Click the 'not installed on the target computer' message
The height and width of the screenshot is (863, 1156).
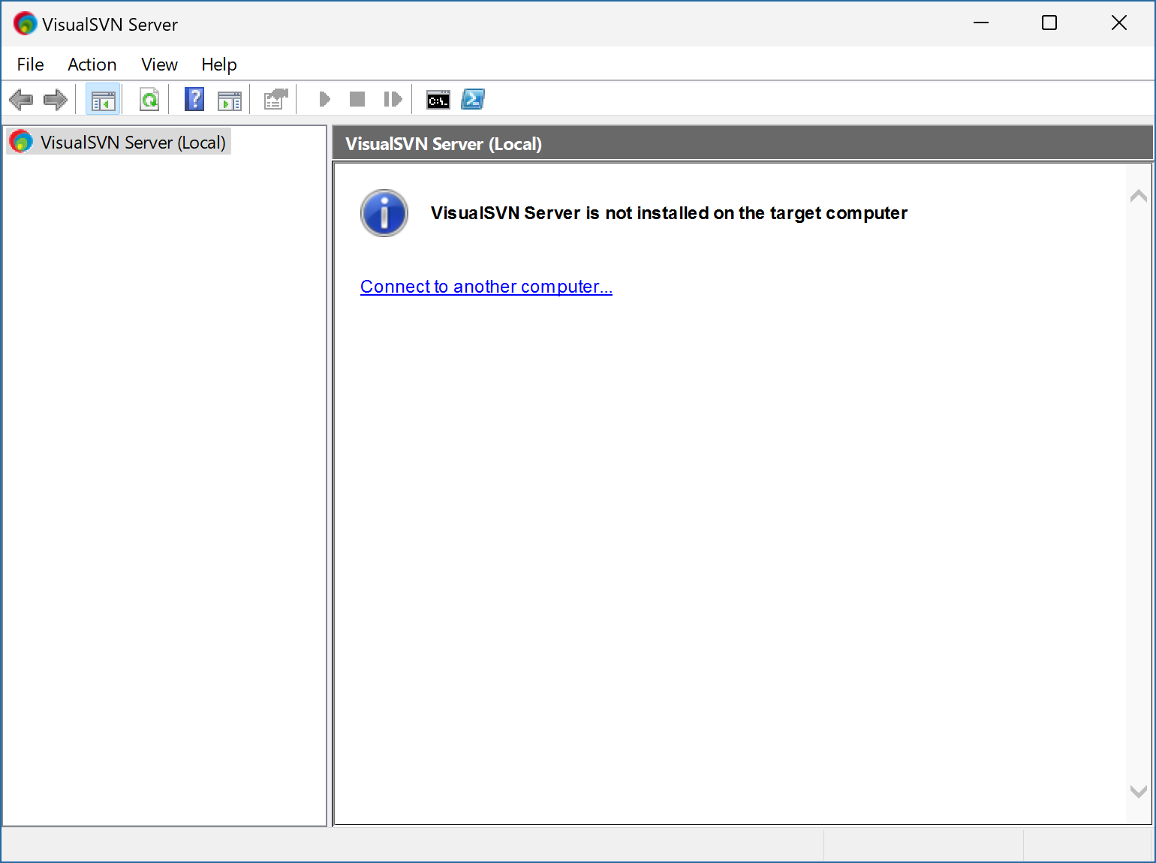pyautogui.click(x=669, y=213)
